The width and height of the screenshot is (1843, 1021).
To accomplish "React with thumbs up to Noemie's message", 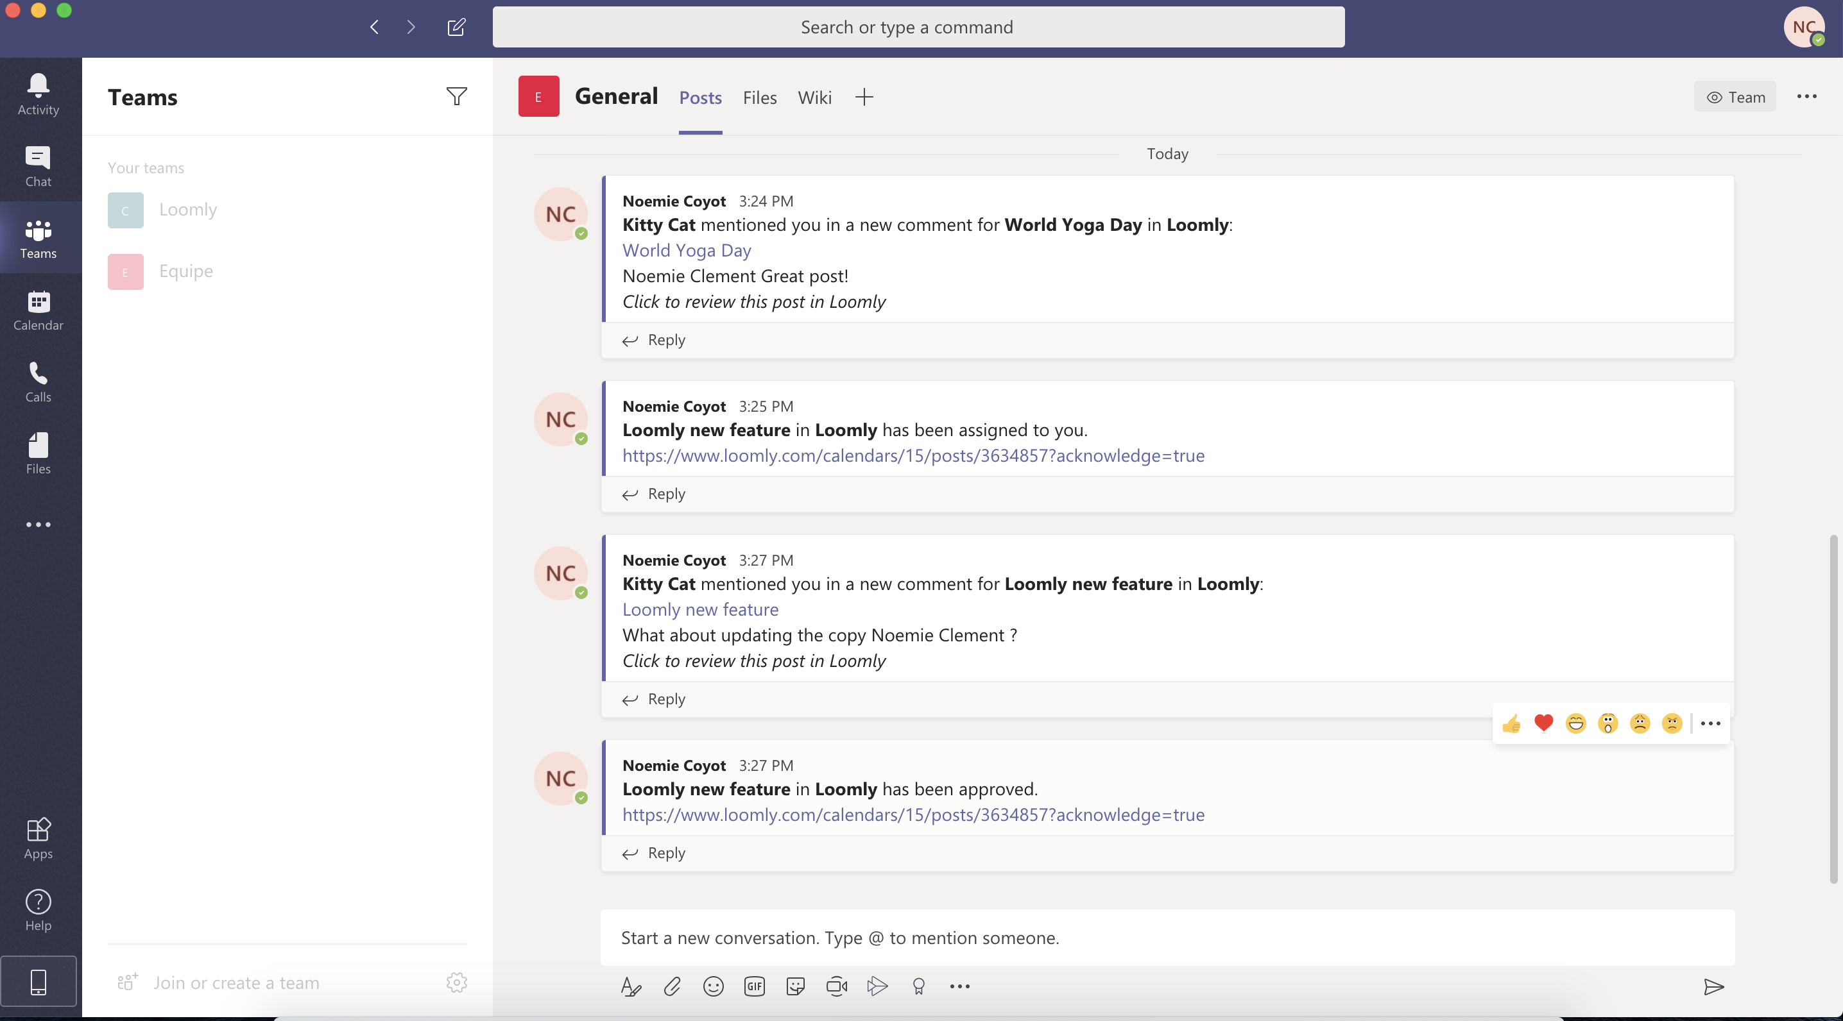I will [1513, 723].
